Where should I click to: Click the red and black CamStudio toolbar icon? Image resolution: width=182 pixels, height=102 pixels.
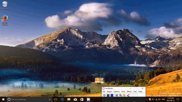[x=128, y=95]
